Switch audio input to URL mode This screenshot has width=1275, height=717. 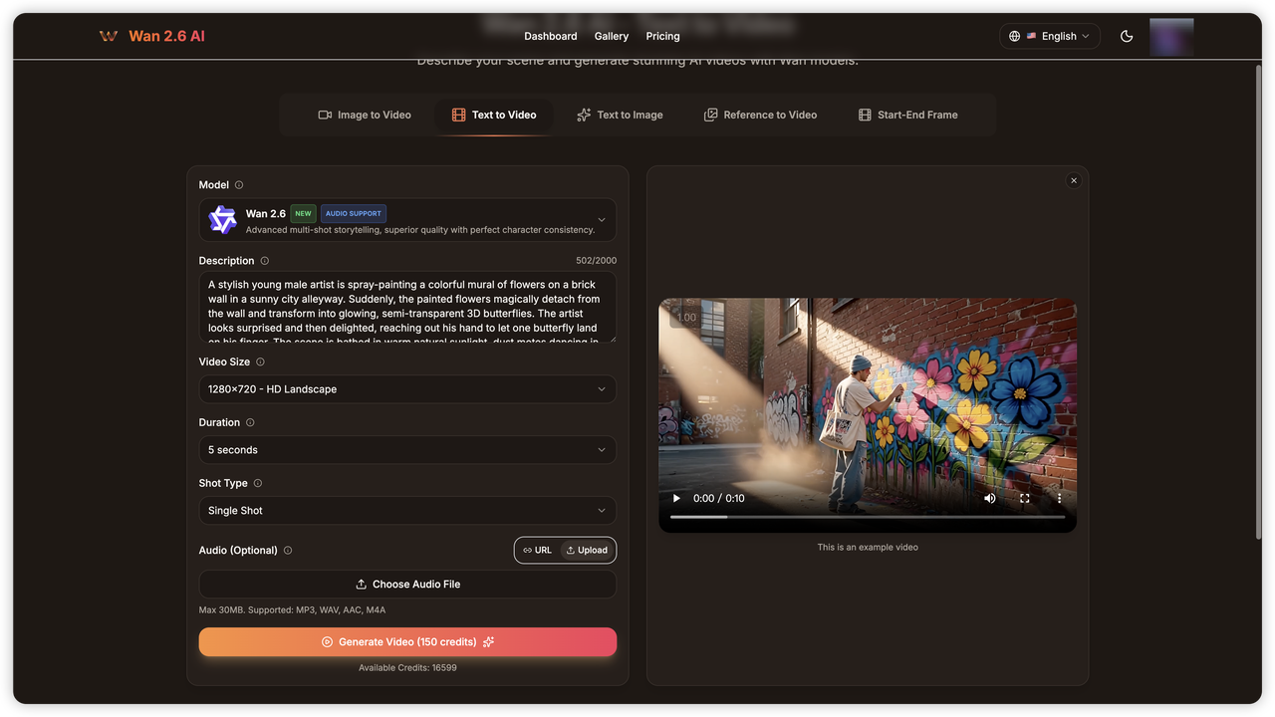click(537, 550)
